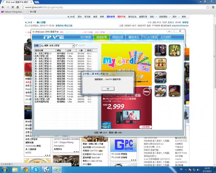Click the AdChoices icon on the Dell ad
This screenshot has height=173, width=216.
pos(151,88)
